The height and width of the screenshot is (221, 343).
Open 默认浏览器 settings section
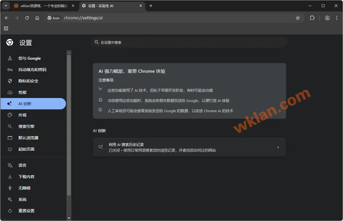33,138
